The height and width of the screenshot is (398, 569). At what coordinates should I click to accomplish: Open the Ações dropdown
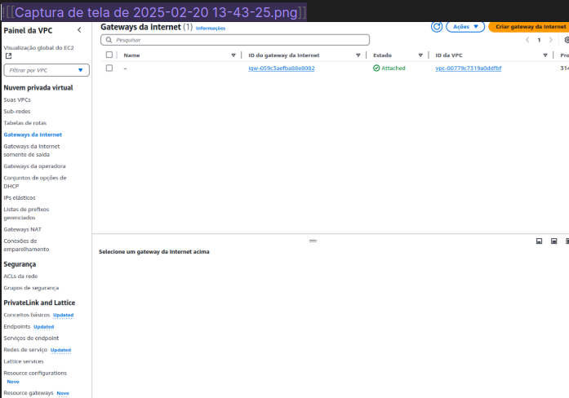(x=465, y=27)
